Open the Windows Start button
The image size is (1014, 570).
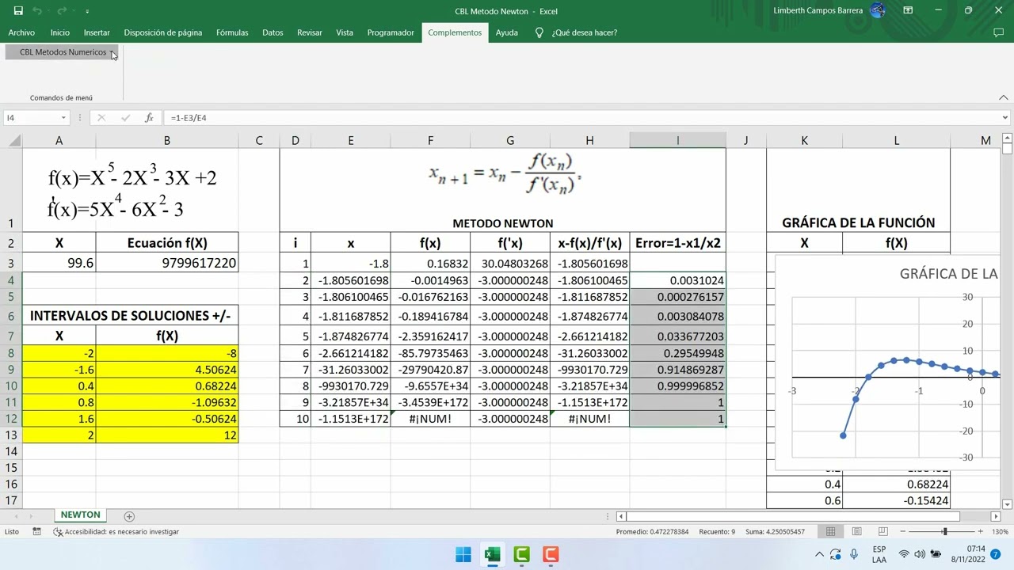pyautogui.click(x=463, y=554)
